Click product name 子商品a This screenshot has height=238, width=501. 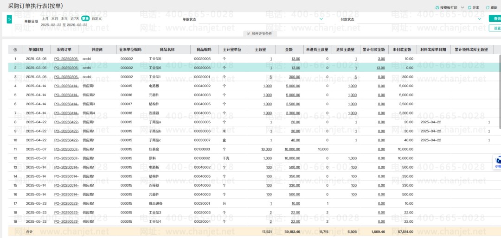155,122
